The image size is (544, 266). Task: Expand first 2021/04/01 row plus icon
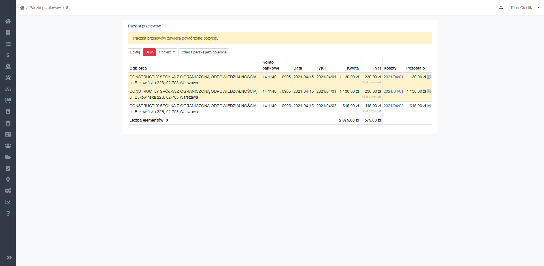[x=429, y=77]
